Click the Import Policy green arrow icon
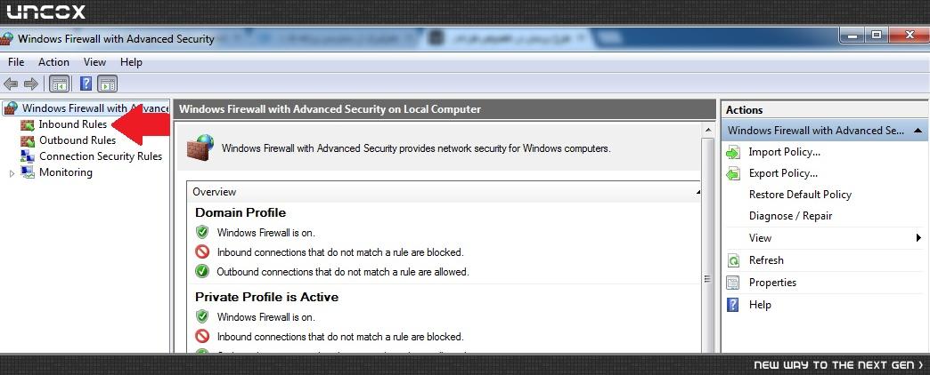The width and height of the screenshot is (930, 375). (733, 152)
